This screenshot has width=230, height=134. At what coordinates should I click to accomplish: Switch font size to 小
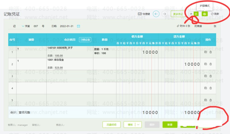[x=196, y=14]
